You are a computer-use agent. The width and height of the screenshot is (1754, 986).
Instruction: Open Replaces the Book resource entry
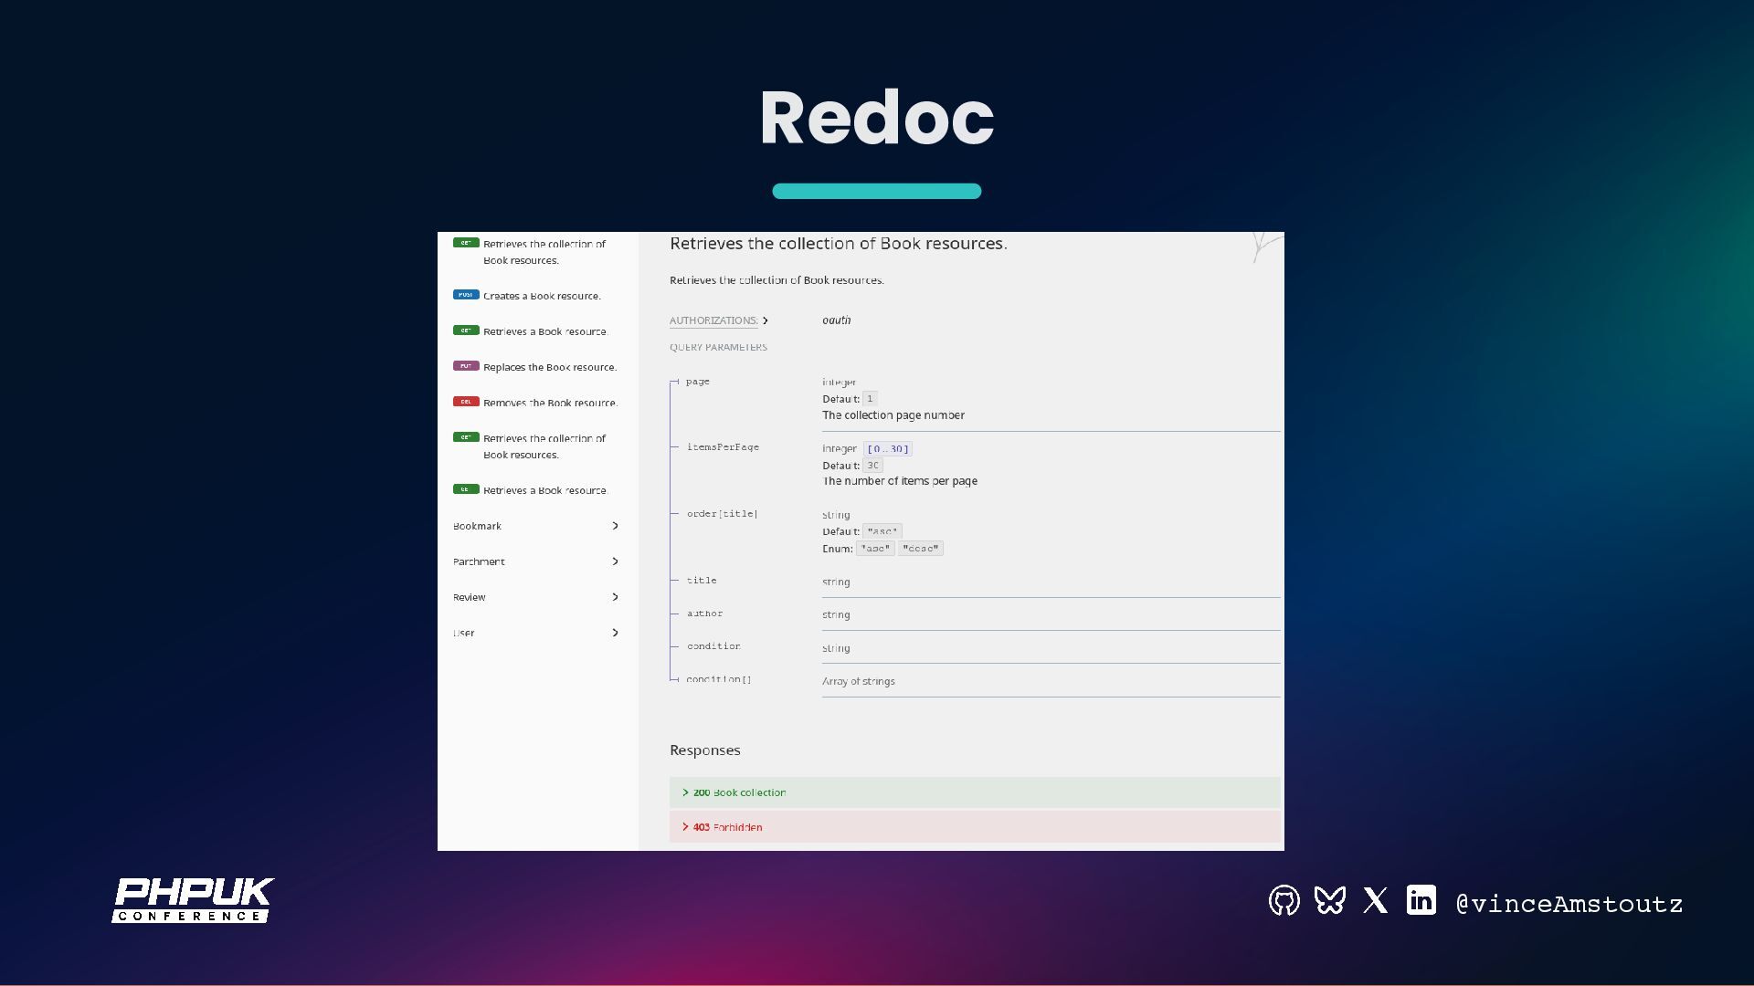[549, 367]
